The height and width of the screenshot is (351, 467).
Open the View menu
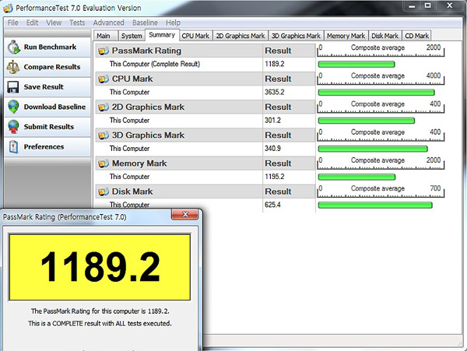click(54, 23)
